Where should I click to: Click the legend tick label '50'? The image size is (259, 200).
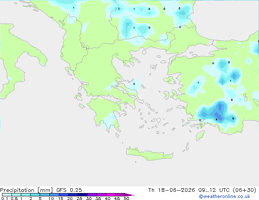tap(127, 198)
